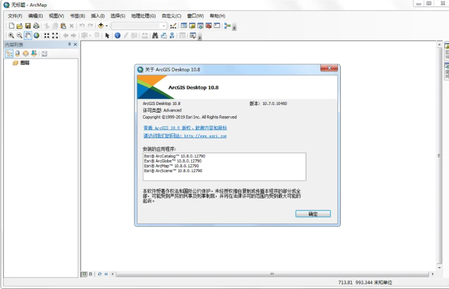
Task: Click the Find Route icon
Action: [x=164, y=36]
